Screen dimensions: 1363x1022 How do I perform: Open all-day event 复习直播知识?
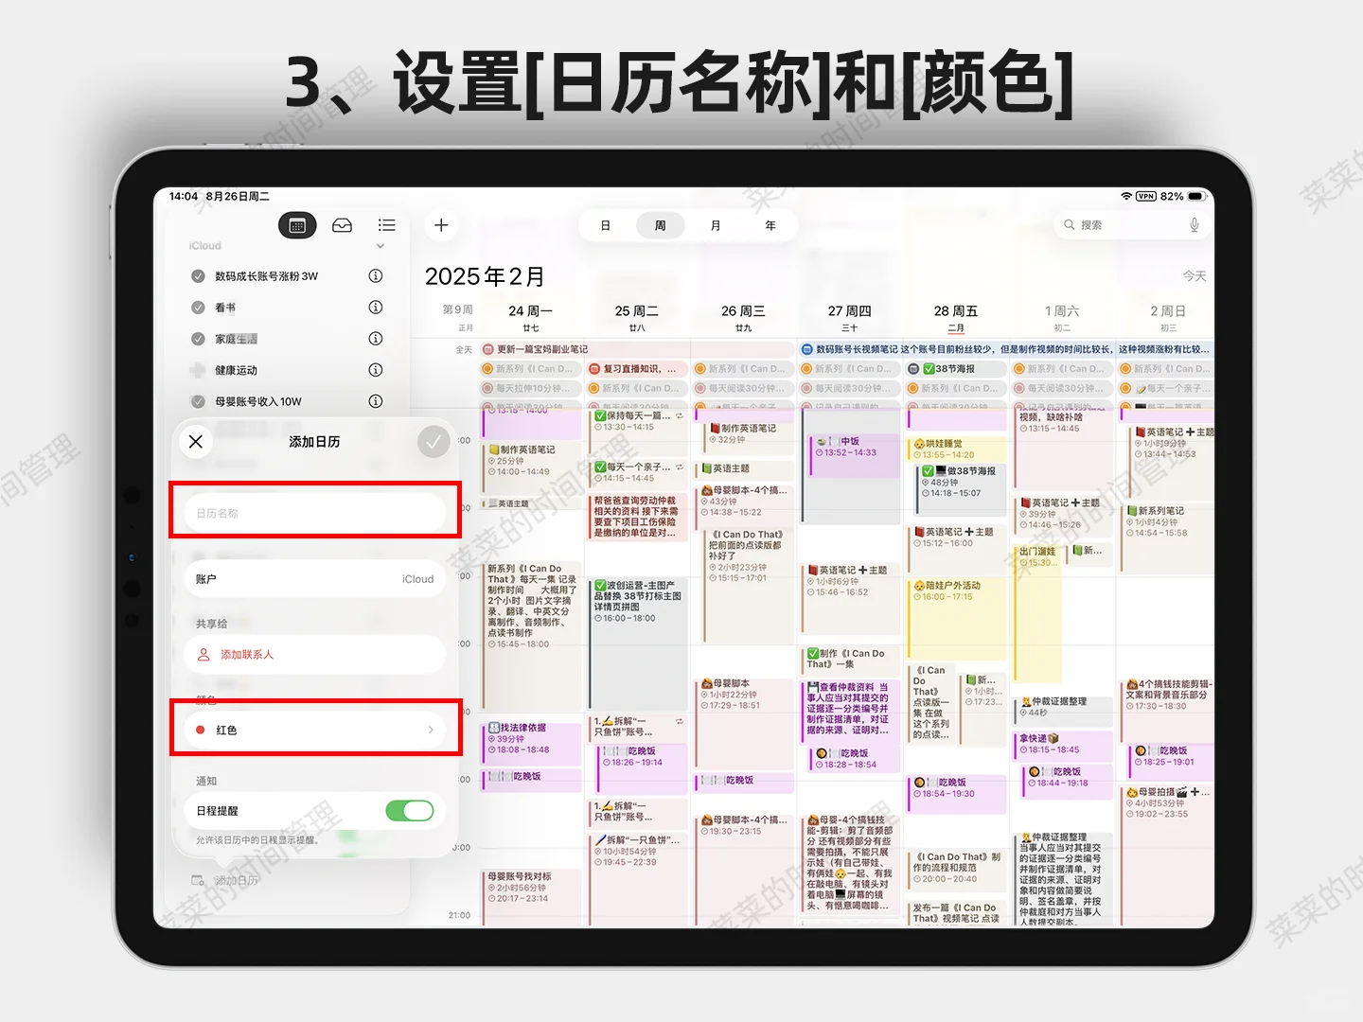pyautogui.click(x=637, y=369)
